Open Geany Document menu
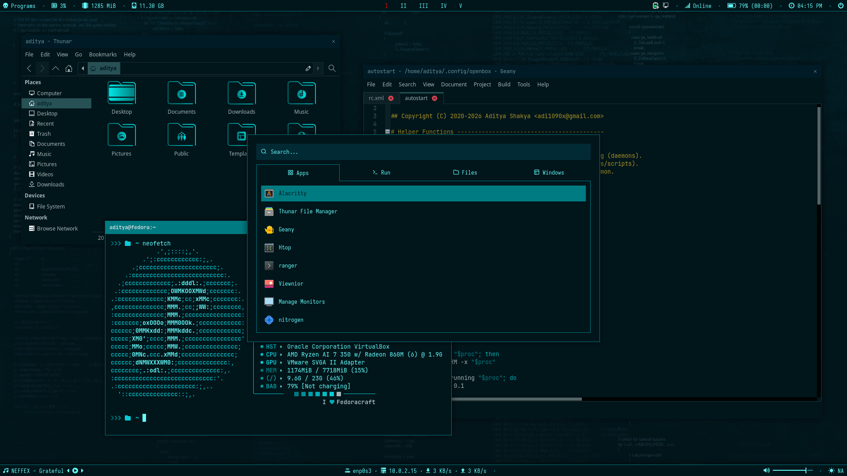The height and width of the screenshot is (476, 847). [x=454, y=85]
